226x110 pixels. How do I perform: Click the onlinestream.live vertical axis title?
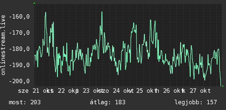(x=3, y=45)
